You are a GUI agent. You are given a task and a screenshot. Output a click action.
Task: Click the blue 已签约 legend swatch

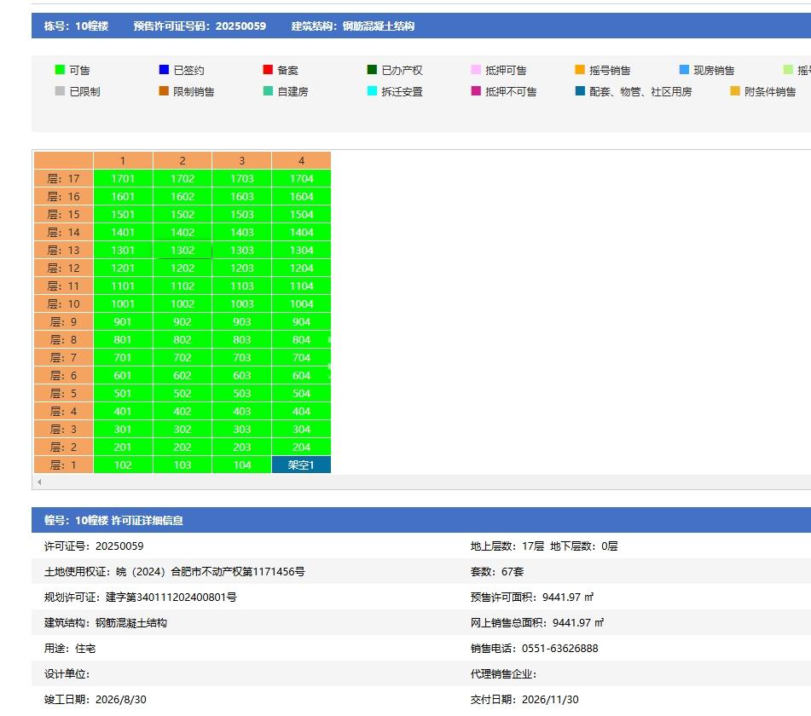pyautogui.click(x=164, y=70)
